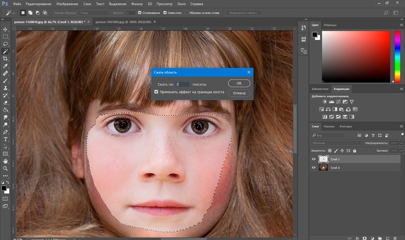Add a Color Balance adjustment
Image resolution: width=405 pixels, height=240 pixels.
[x=328, y=109]
